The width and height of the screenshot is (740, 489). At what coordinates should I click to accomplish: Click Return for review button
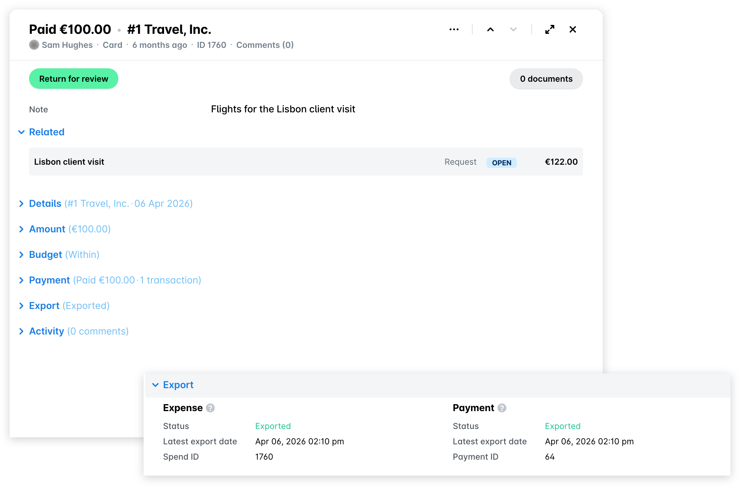tap(74, 79)
